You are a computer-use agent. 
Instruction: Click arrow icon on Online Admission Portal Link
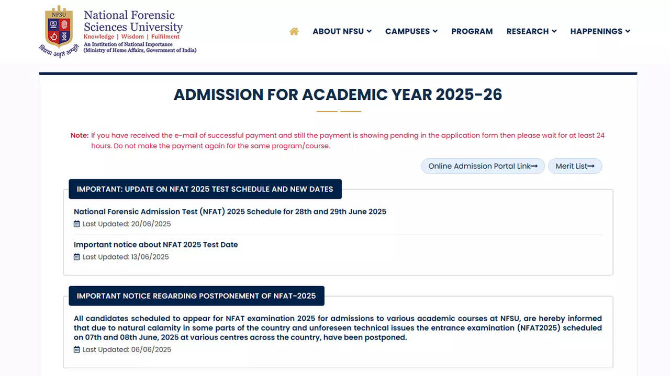pos(534,166)
